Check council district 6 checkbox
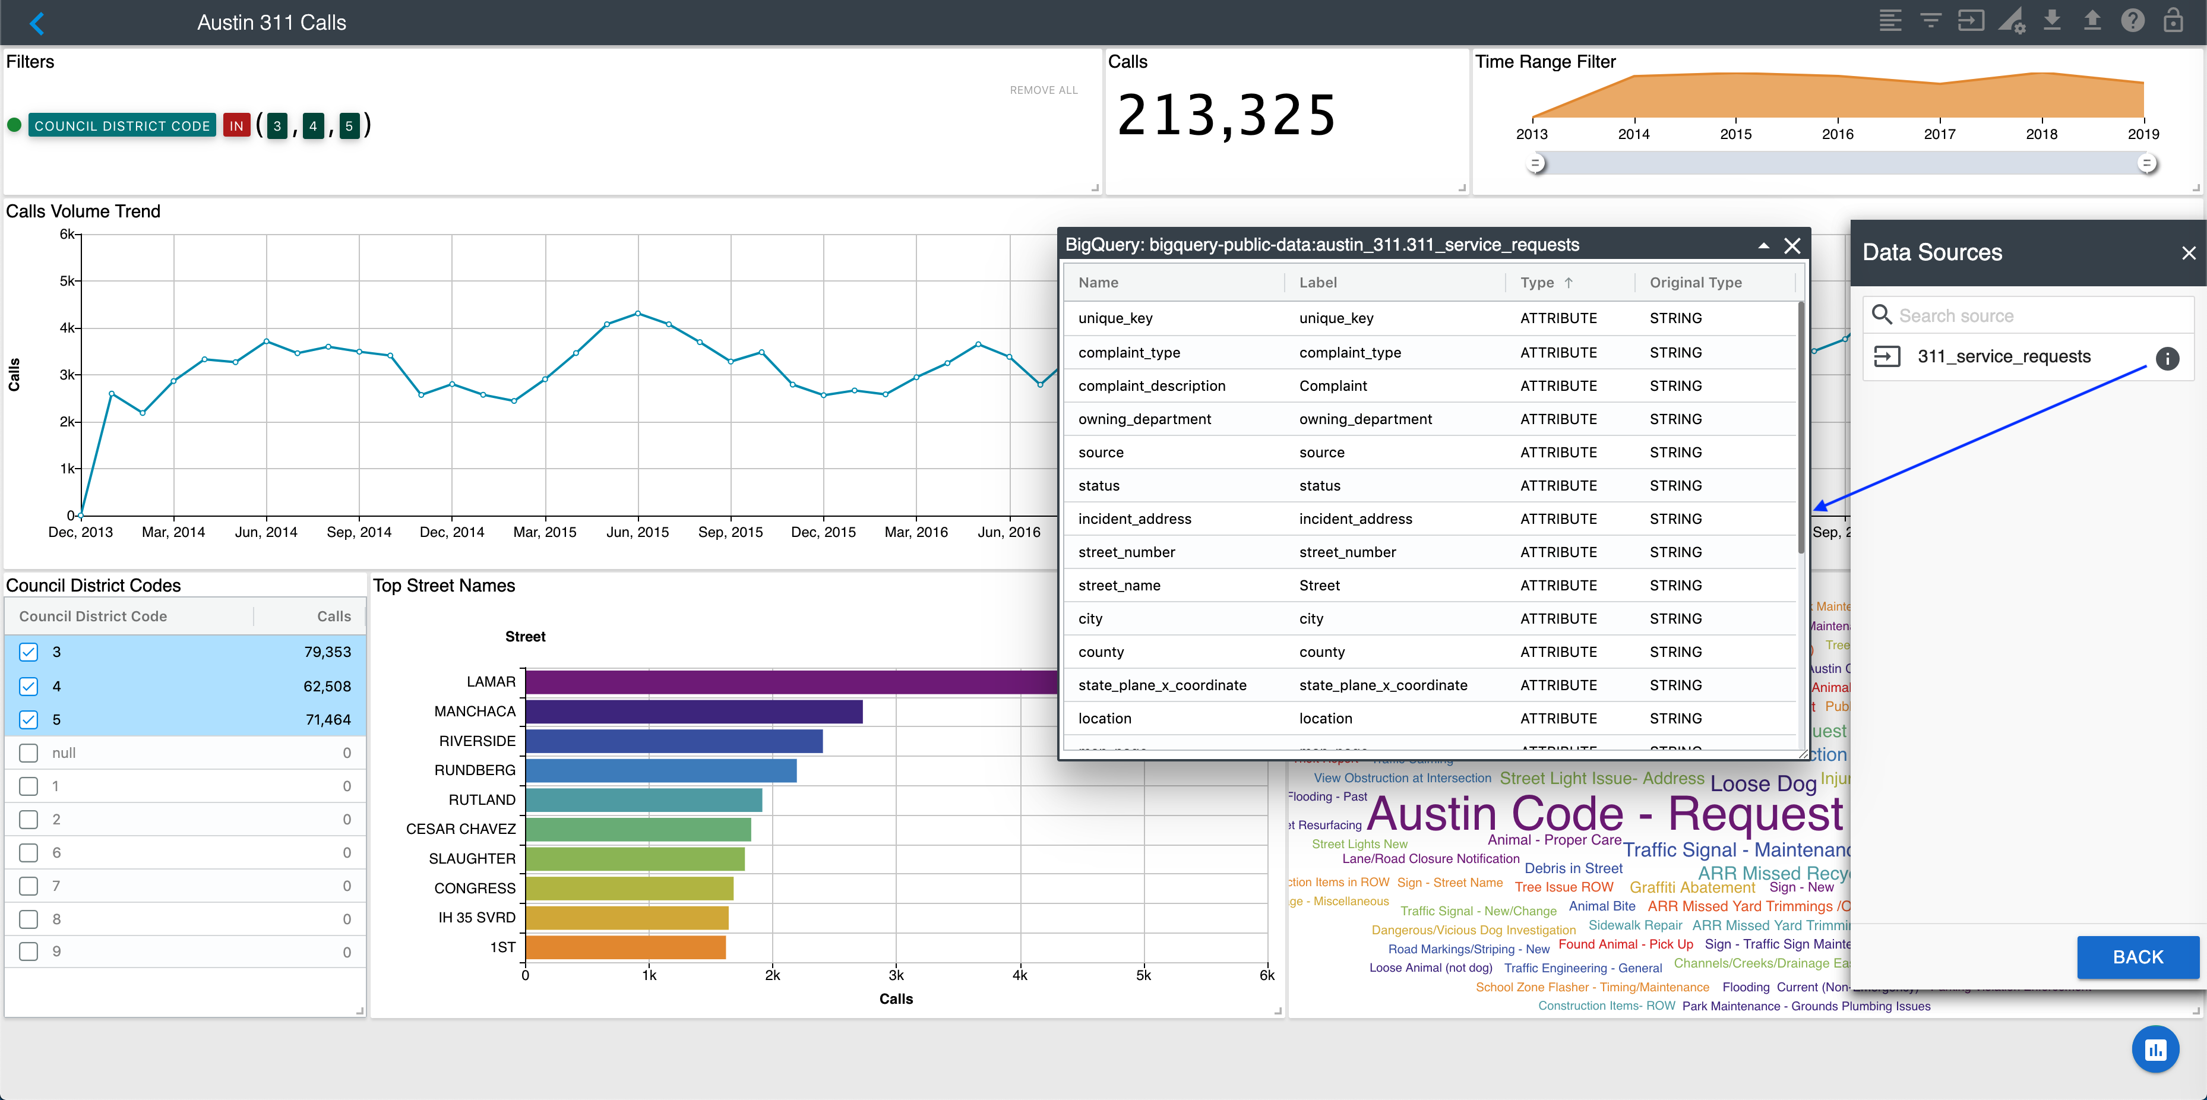2207x1100 pixels. [29, 854]
